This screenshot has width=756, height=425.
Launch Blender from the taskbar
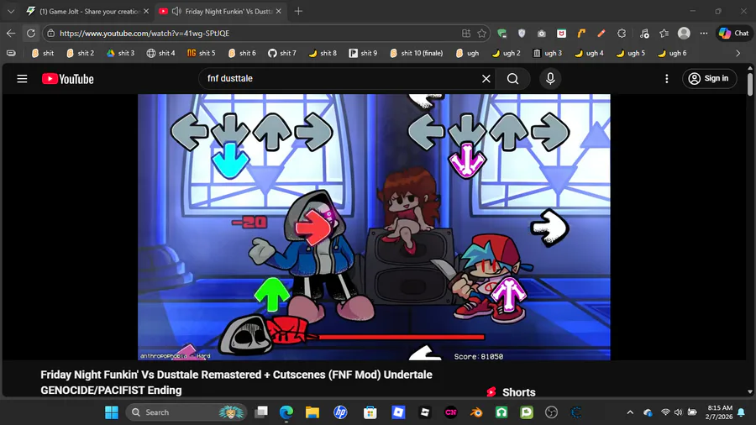pos(476,412)
